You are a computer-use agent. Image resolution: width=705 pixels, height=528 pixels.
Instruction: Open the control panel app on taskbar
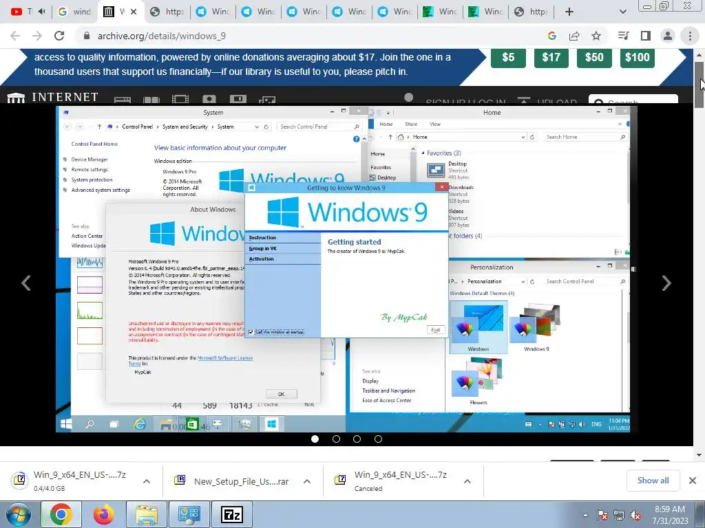[x=189, y=514]
